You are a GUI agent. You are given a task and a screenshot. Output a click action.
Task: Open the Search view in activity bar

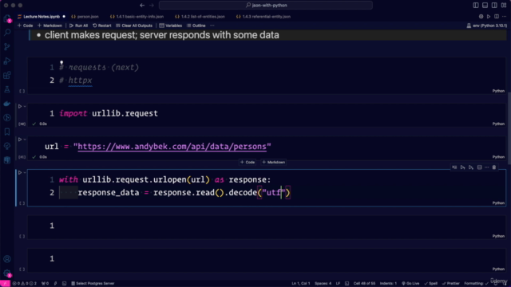pyautogui.click(x=7, y=32)
